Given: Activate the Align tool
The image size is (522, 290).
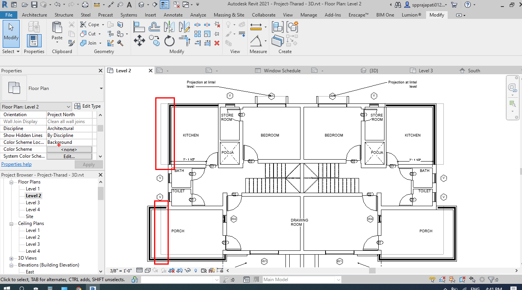Looking at the screenshot, I should (139, 26).
